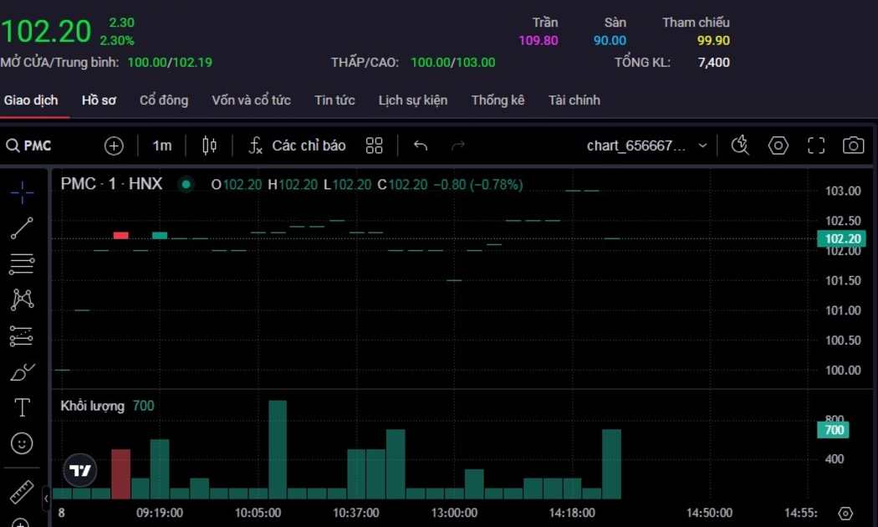Click the add symbol compare plus icon
Image resolution: width=878 pixels, height=527 pixels.
(x=114, y=146)
